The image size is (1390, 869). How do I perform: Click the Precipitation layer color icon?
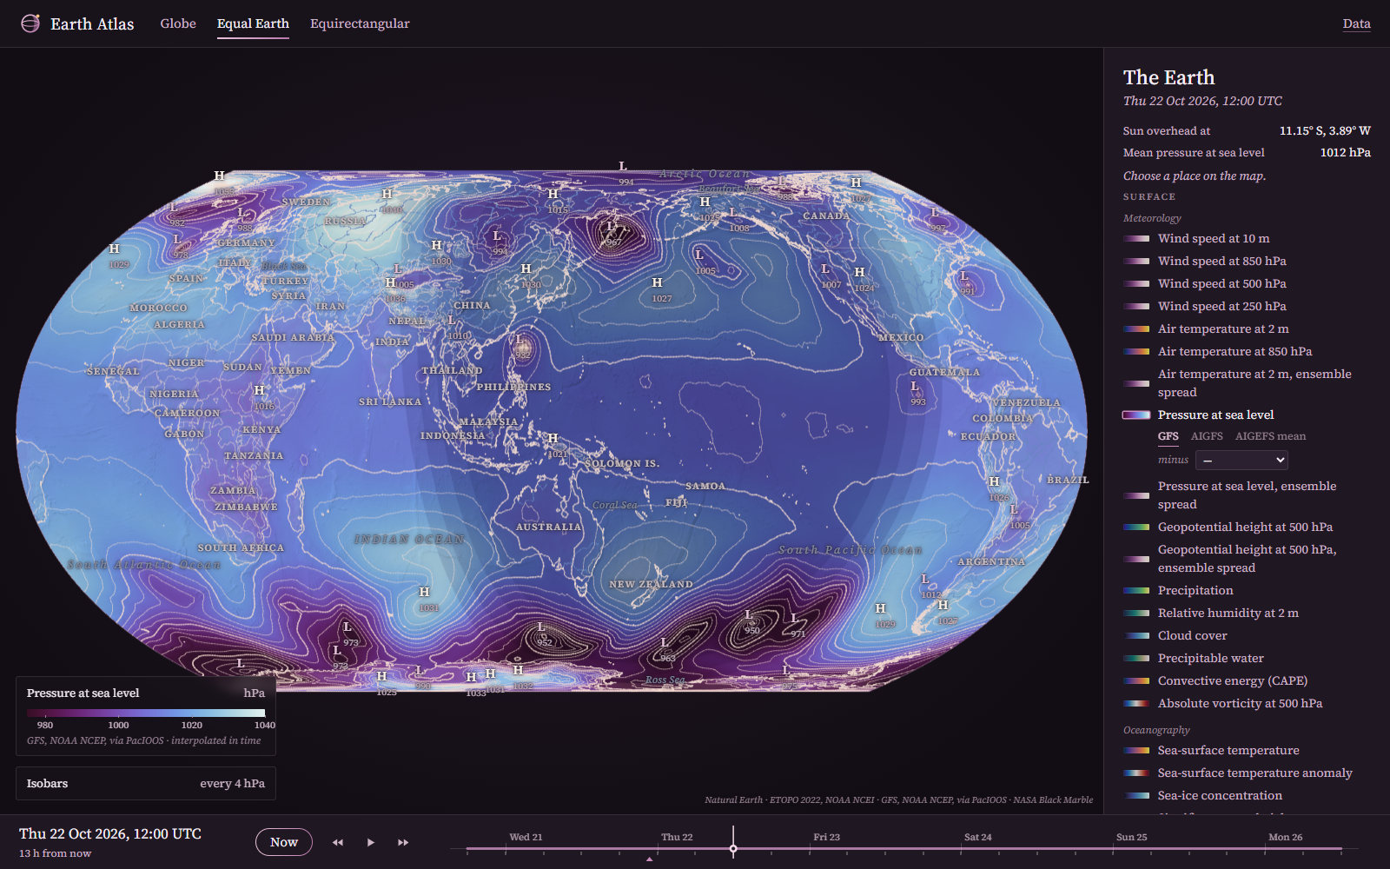(1136, 590)
